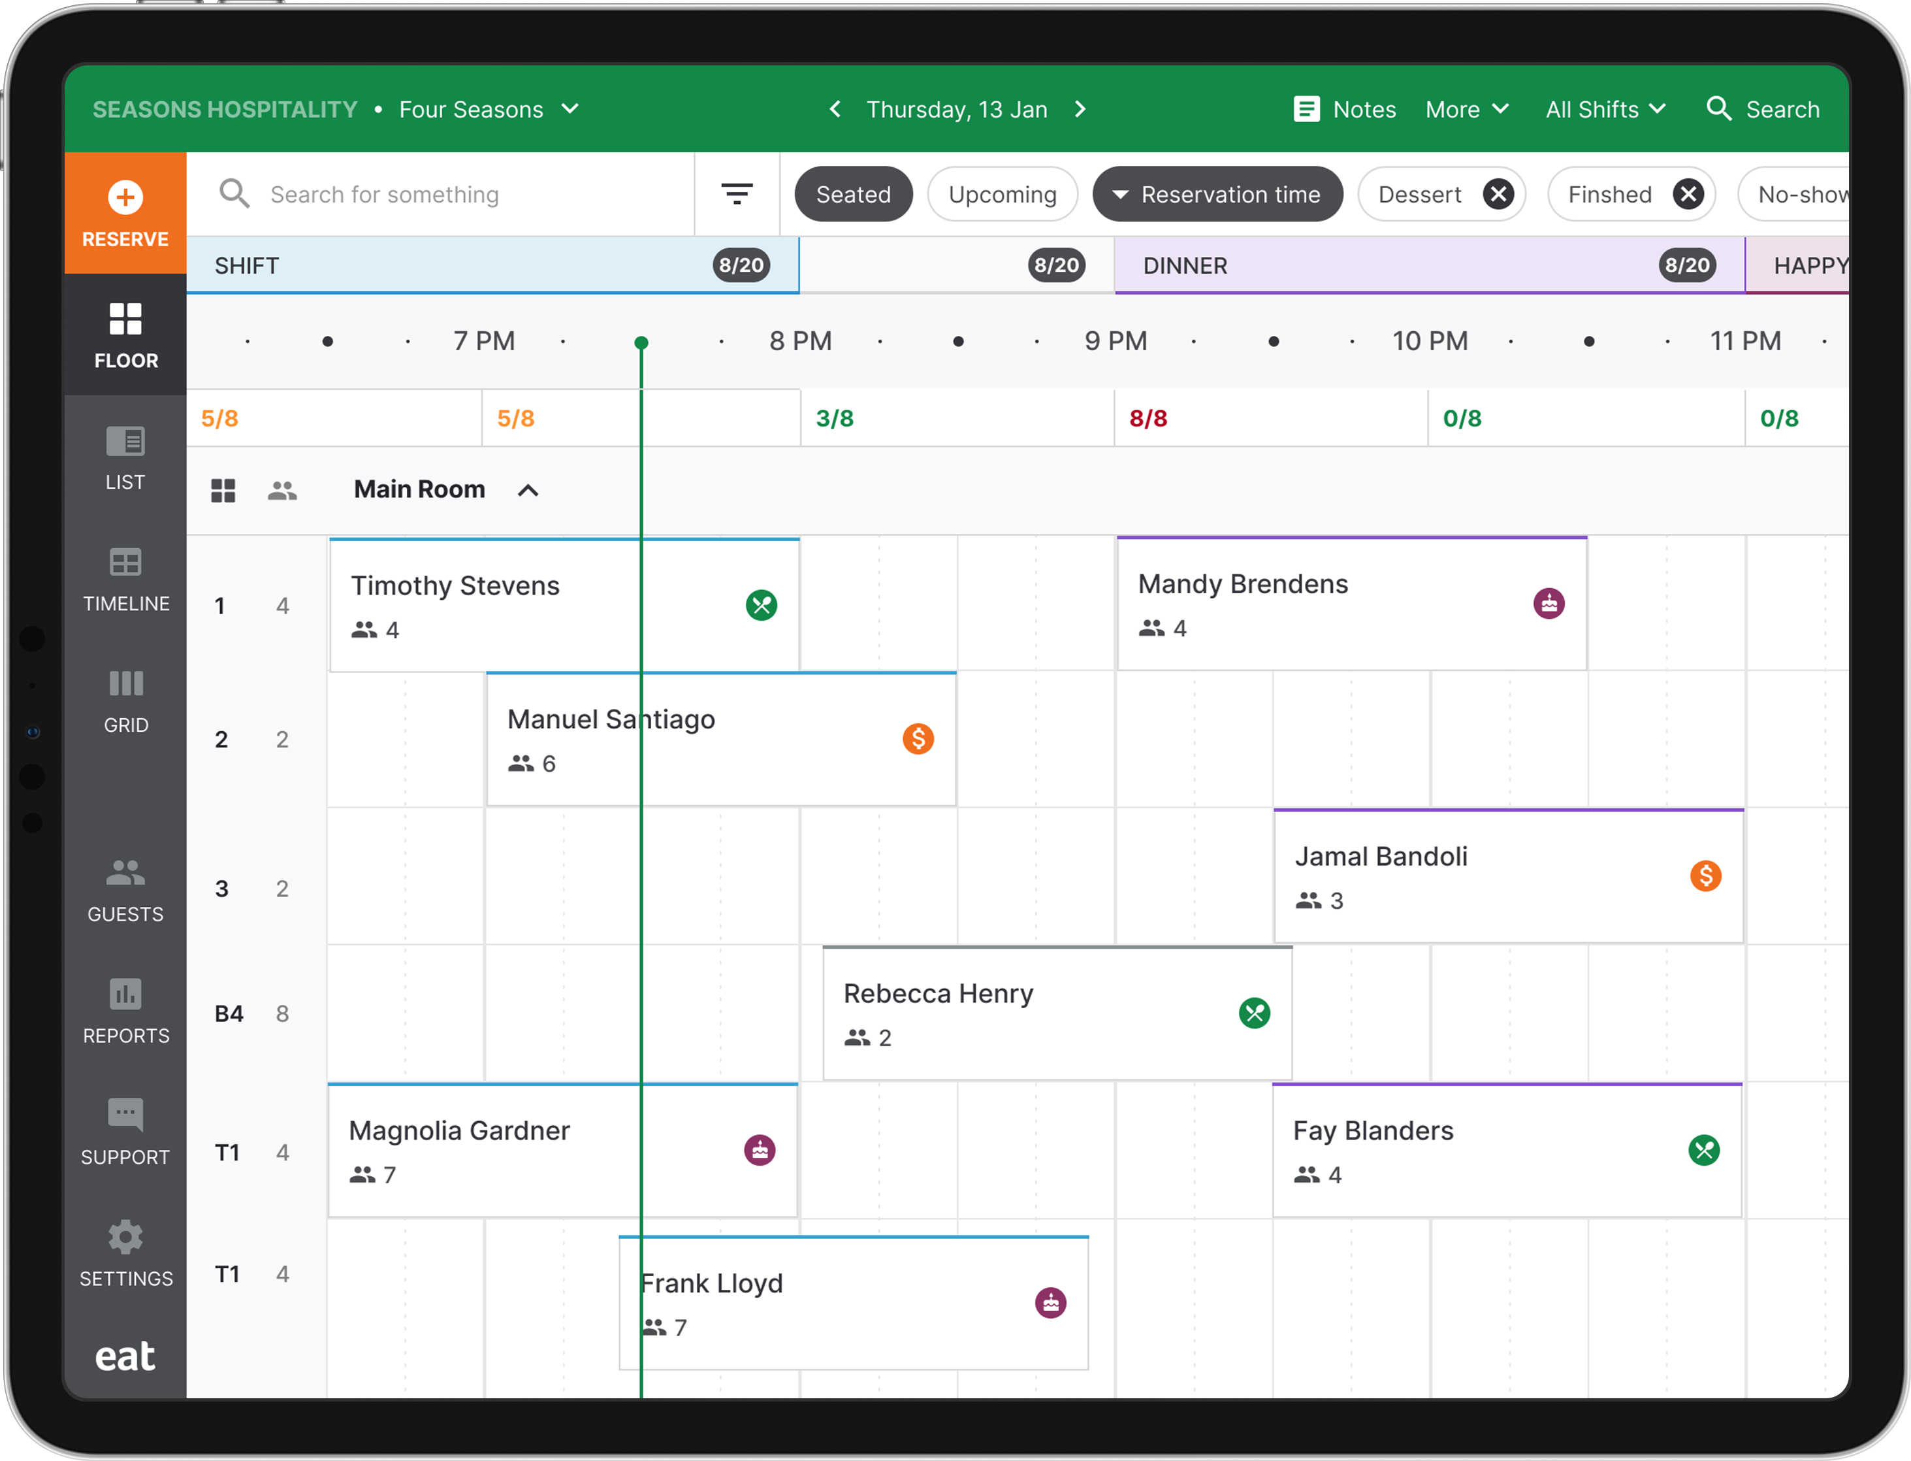Screen dimensions: 1911x1461
Task: Open the Guests section
Action: (x=125, y=891)
